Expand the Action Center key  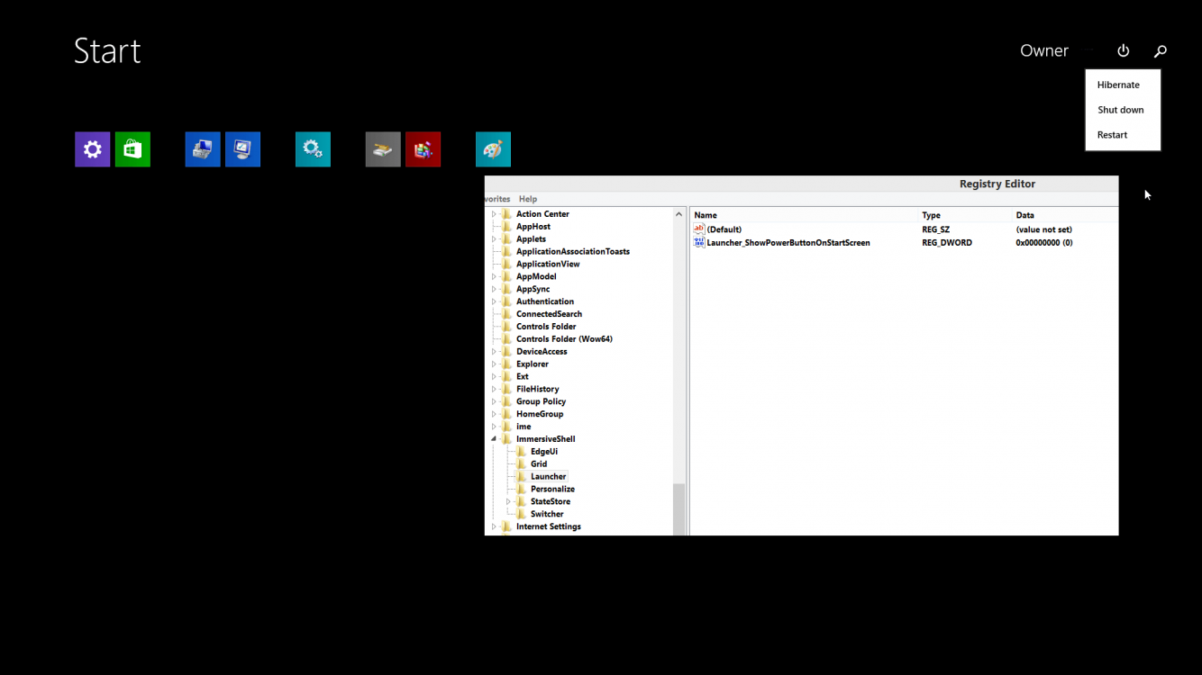point(494,214)
